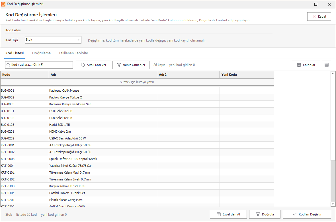Viewport: 336px width, 222px height.
Task: Select the BLG-0103 Harici SSD row
Action: pyautogui.click(x=137, y=125)
